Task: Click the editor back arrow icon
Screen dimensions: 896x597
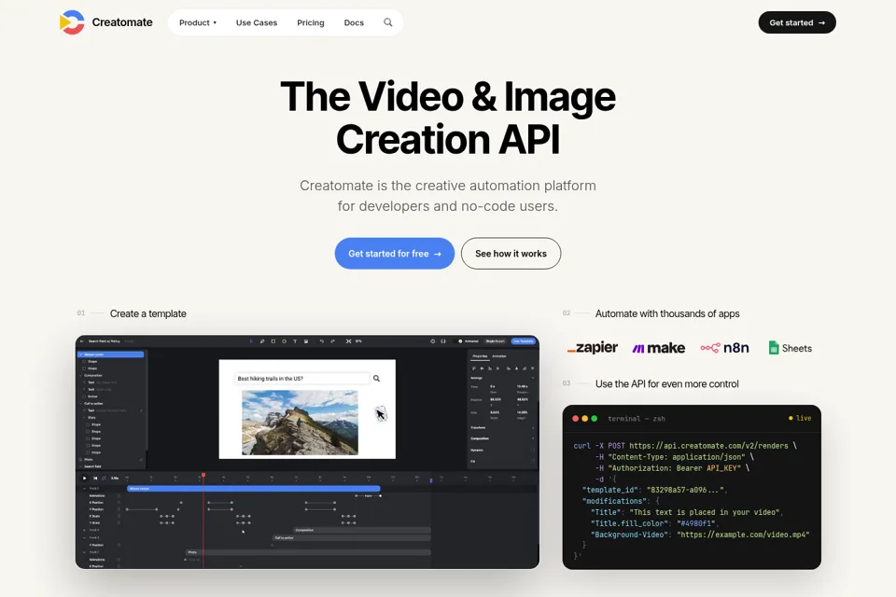Action: [82, 341]
